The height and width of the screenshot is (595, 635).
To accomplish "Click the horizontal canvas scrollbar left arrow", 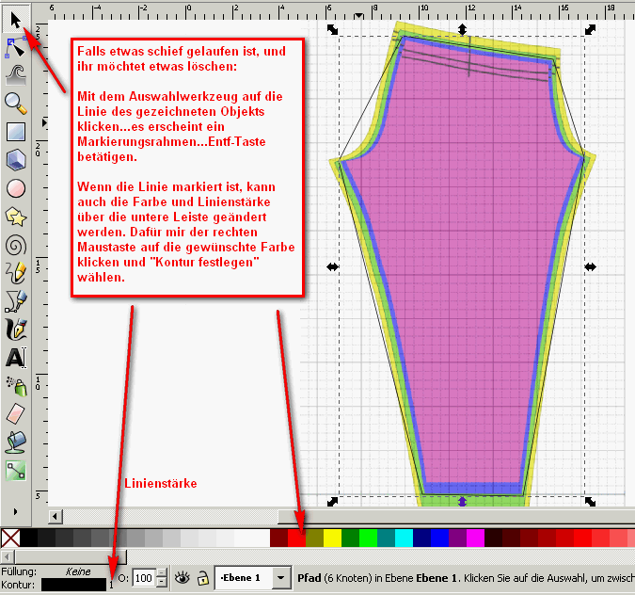I will [56, 516].
